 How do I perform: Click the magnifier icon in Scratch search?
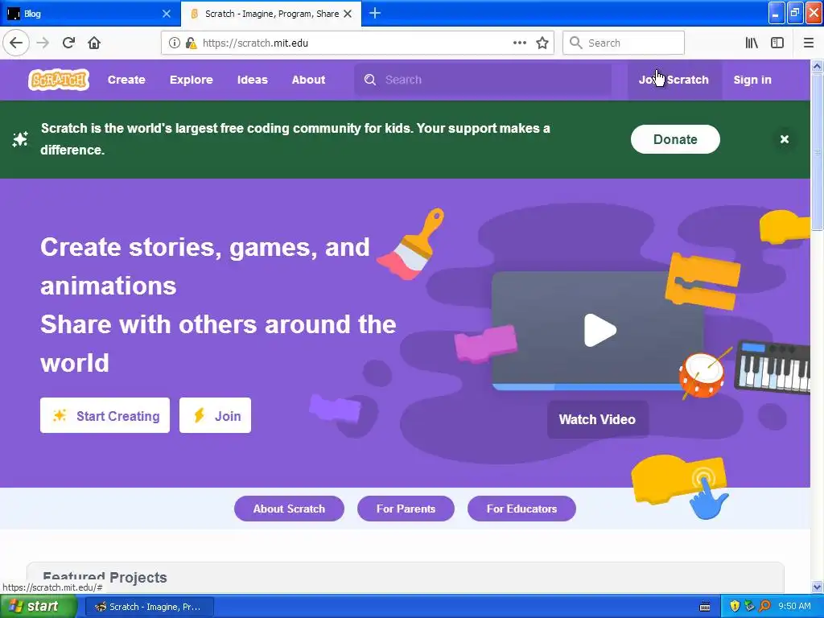coord(370,80)
